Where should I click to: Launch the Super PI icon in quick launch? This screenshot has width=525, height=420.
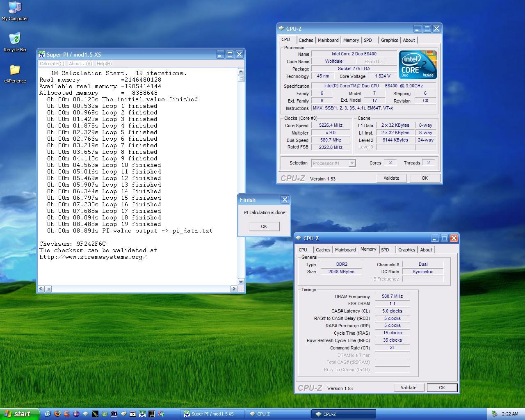(142, 414)
